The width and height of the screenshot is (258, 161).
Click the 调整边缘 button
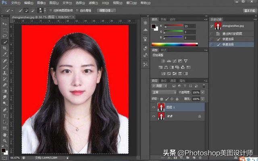click(x=106, y=10)
